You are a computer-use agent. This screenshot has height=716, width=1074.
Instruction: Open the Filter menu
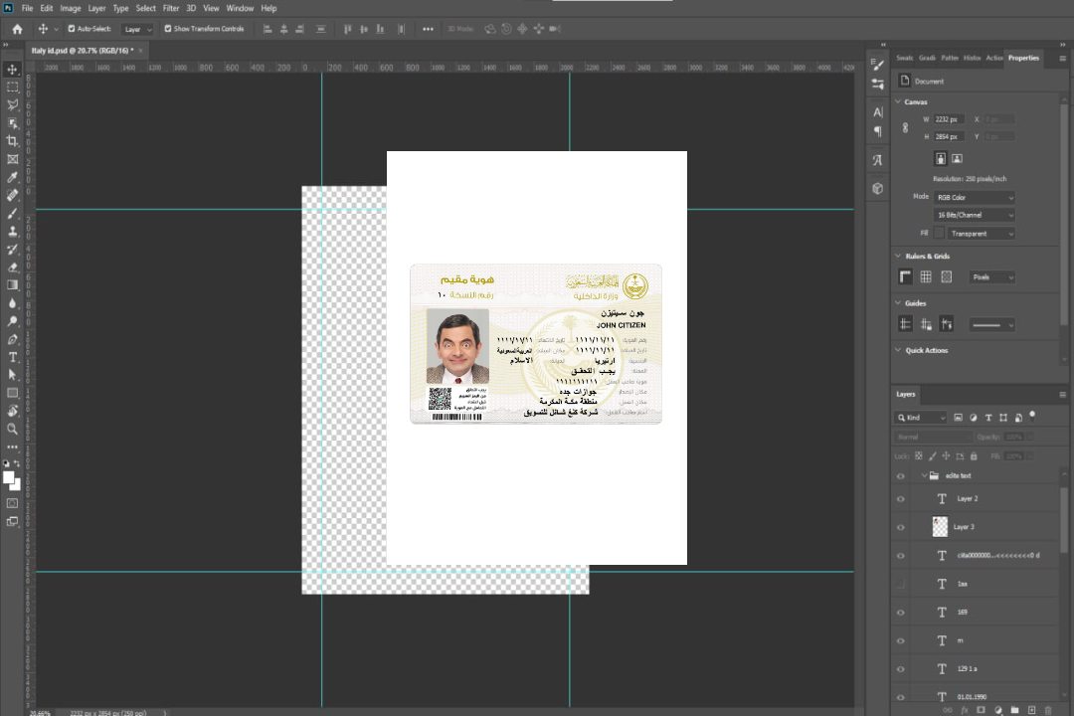[171, 8]
